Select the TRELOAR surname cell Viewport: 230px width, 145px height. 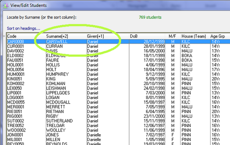pos(55,125)
